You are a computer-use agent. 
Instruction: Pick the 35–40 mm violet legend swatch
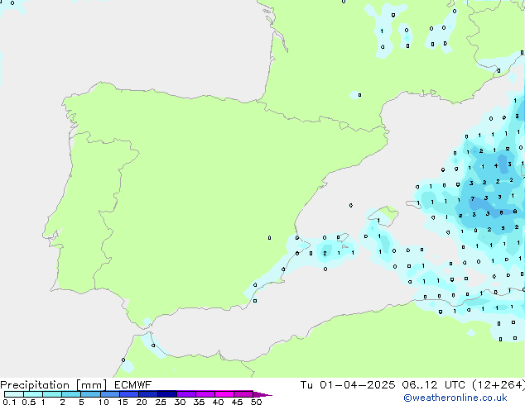(205, 394)
